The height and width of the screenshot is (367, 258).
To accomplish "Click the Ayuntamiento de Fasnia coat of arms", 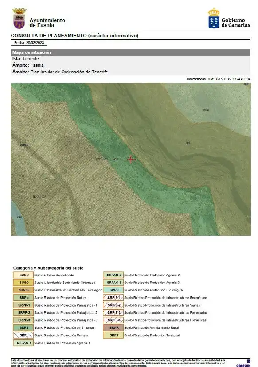I will [20, 18].
